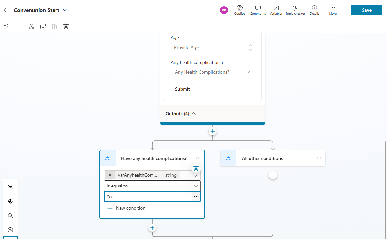
Task: Expand the Any Health Complications dropdown
Action: coord(212,72)
